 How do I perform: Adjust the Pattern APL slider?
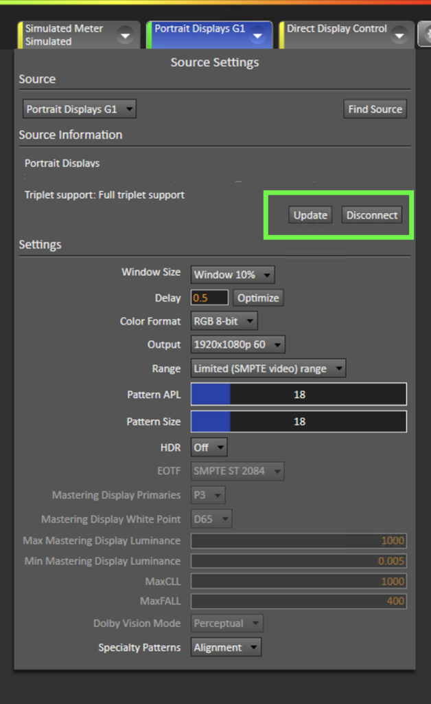tap(299, 394)
